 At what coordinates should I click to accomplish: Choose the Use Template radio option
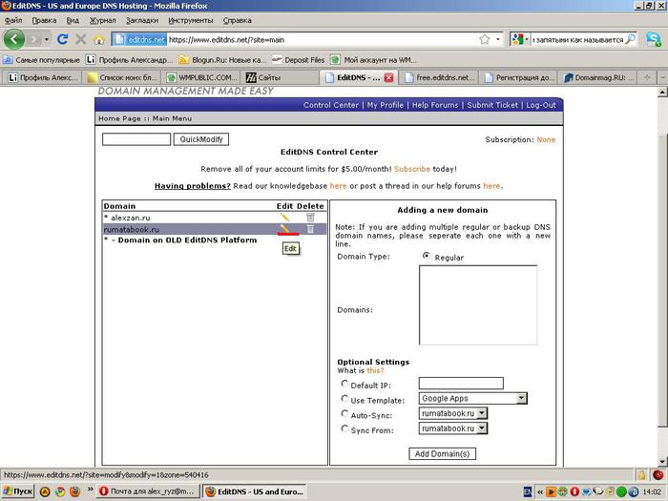(344, 399)
